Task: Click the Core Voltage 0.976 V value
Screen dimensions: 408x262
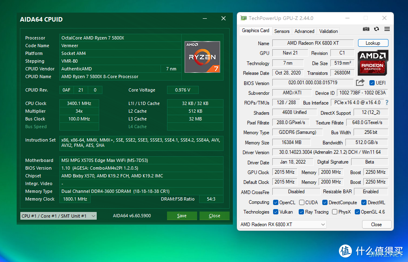Action: click(x=182, y=90)
